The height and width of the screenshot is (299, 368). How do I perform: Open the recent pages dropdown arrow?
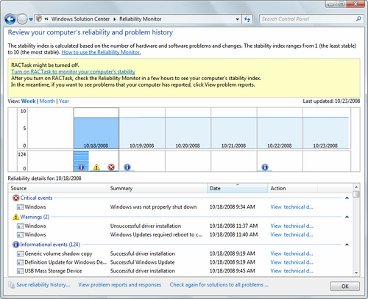click(x=31, y=19)
